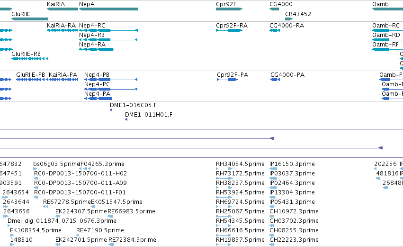Select the Cpr92F gene bar
Image resolution: width=403 pixels, height=247 pixels.
pyautogui.click(x=229, y=9)
